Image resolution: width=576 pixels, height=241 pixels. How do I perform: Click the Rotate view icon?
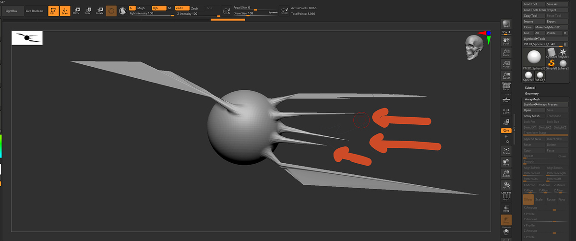point(506,186)
